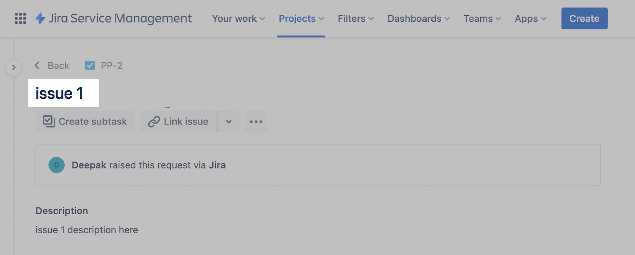Click Deepak's avatar circle
Screen dimensions: 635x255
pos(56,165)
